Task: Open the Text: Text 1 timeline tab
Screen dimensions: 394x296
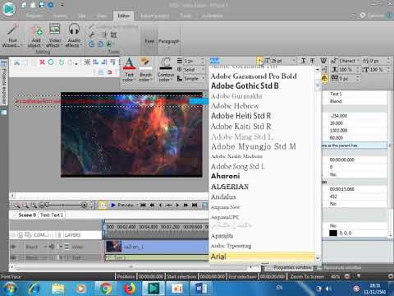Action: click(x=52, y=215)
